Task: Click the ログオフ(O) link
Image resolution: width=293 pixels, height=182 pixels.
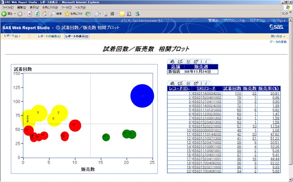Action: tap(257, 20)
